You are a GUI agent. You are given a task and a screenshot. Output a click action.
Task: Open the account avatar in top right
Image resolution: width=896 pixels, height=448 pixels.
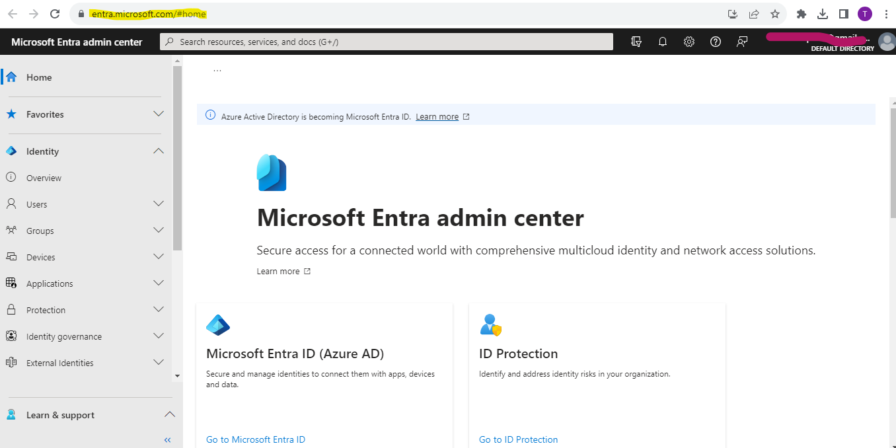(886, 41)
